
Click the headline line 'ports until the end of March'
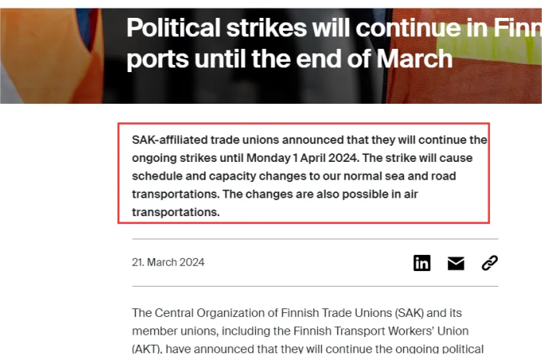point(289,58)
